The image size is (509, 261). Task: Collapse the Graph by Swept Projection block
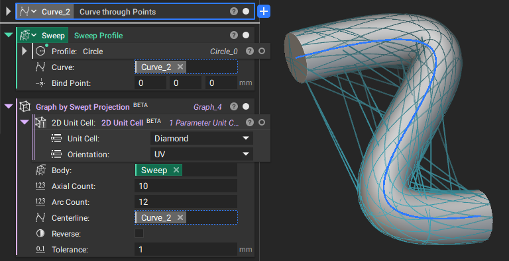9,106
